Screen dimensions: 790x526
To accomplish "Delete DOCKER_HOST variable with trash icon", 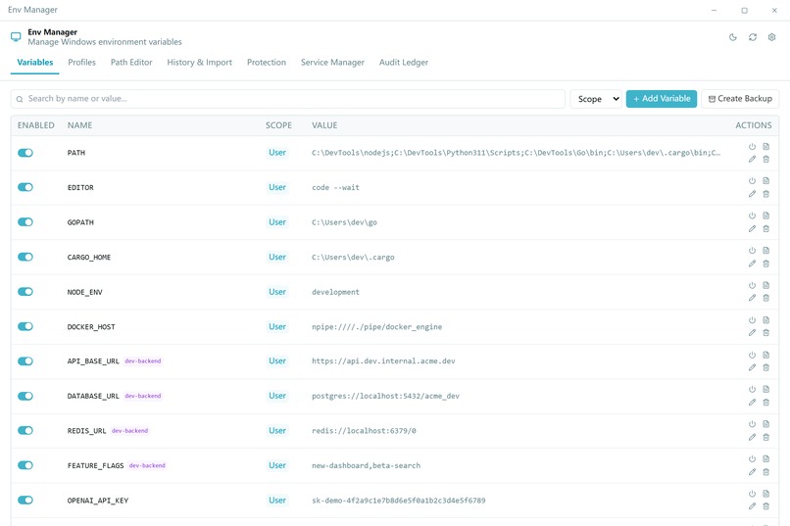I will tap(765, 333).
